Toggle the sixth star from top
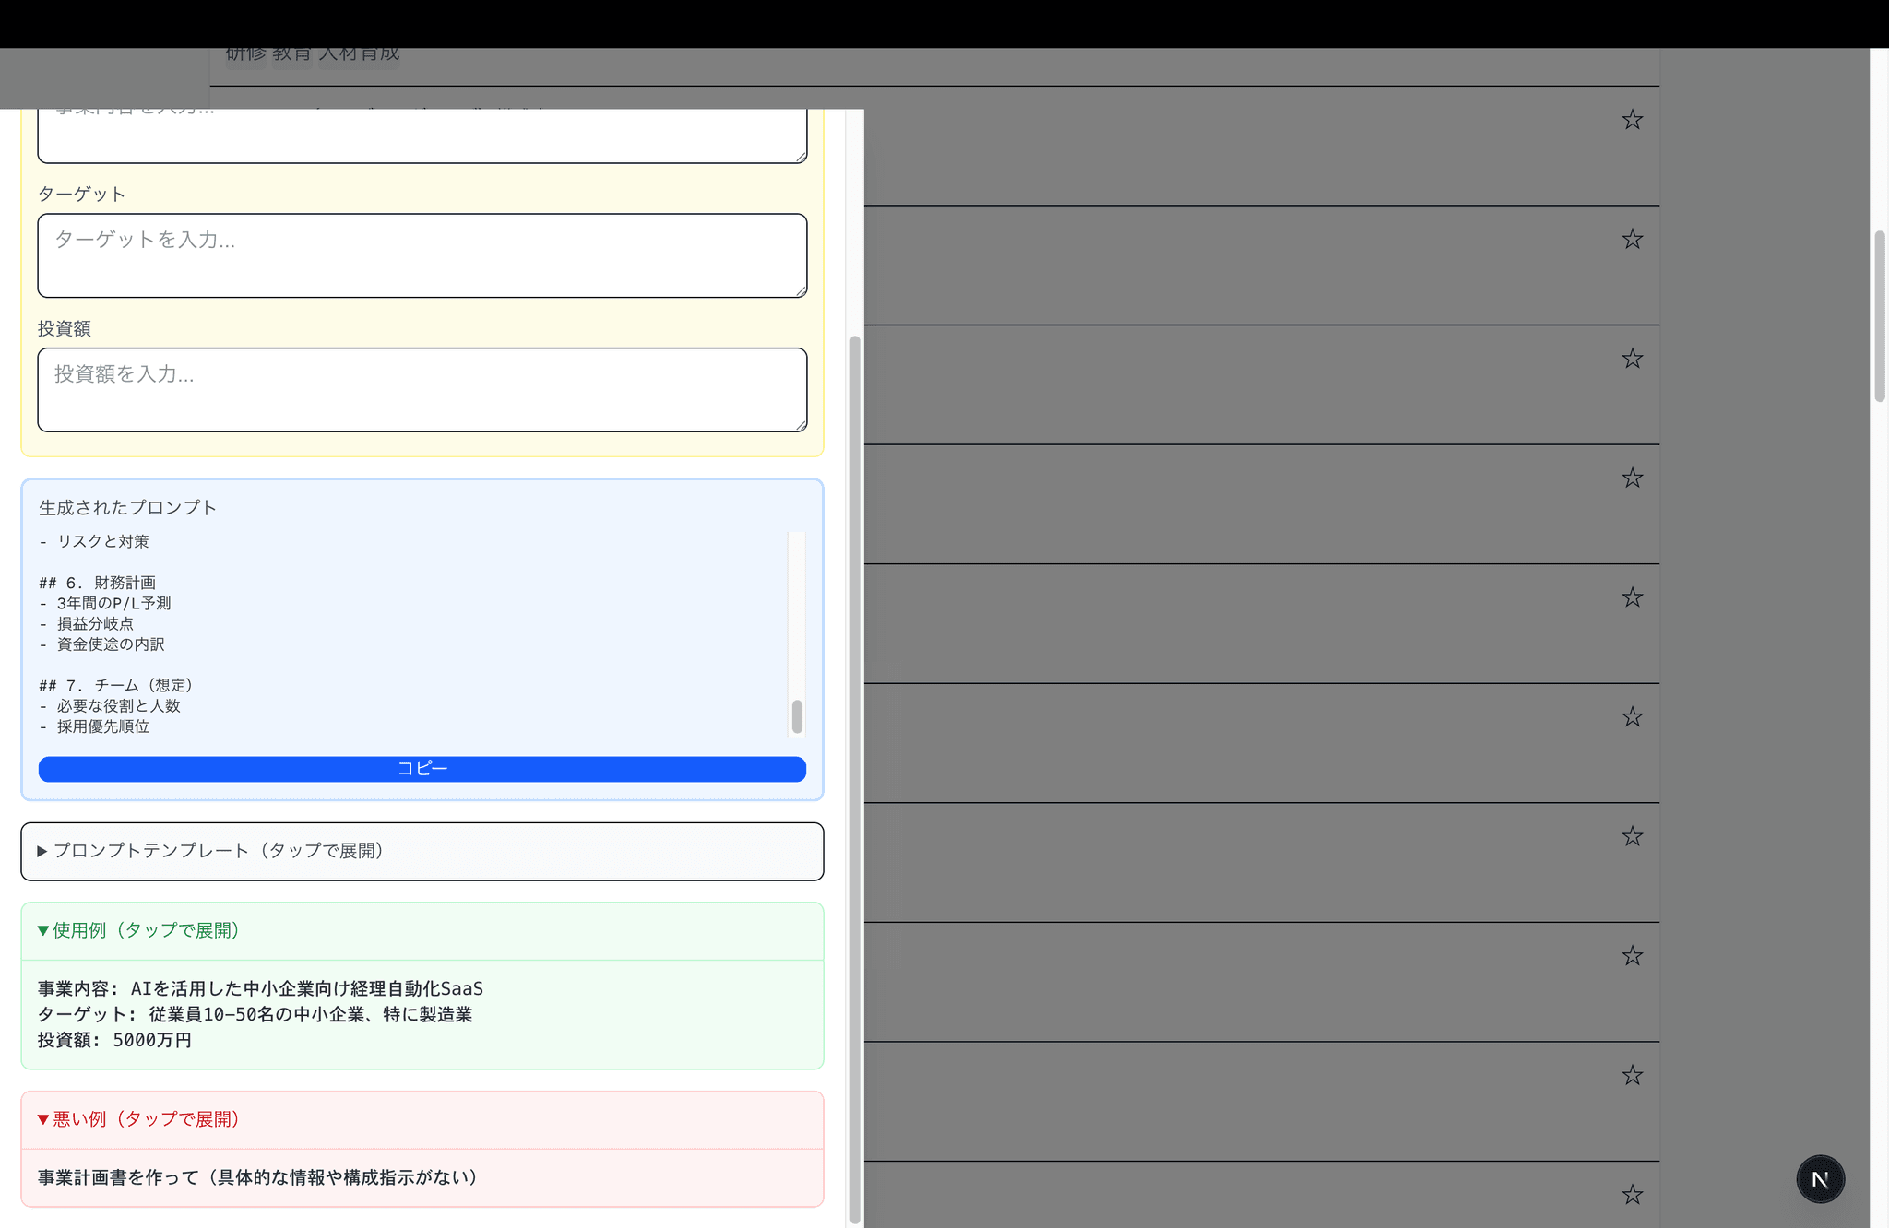This screenshot has height=1228, width=1889. (1632, 717)
